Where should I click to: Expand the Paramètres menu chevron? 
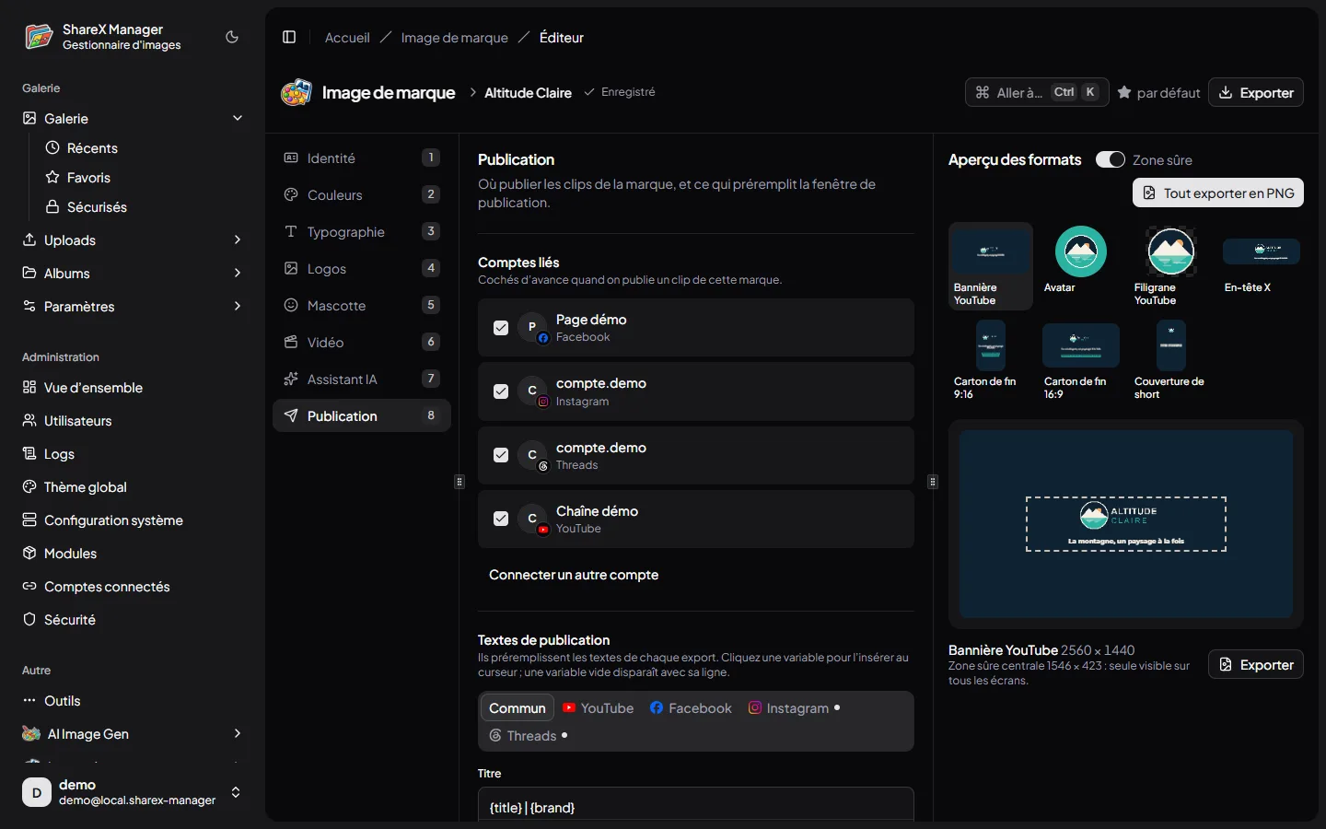[x=238, y=306]
